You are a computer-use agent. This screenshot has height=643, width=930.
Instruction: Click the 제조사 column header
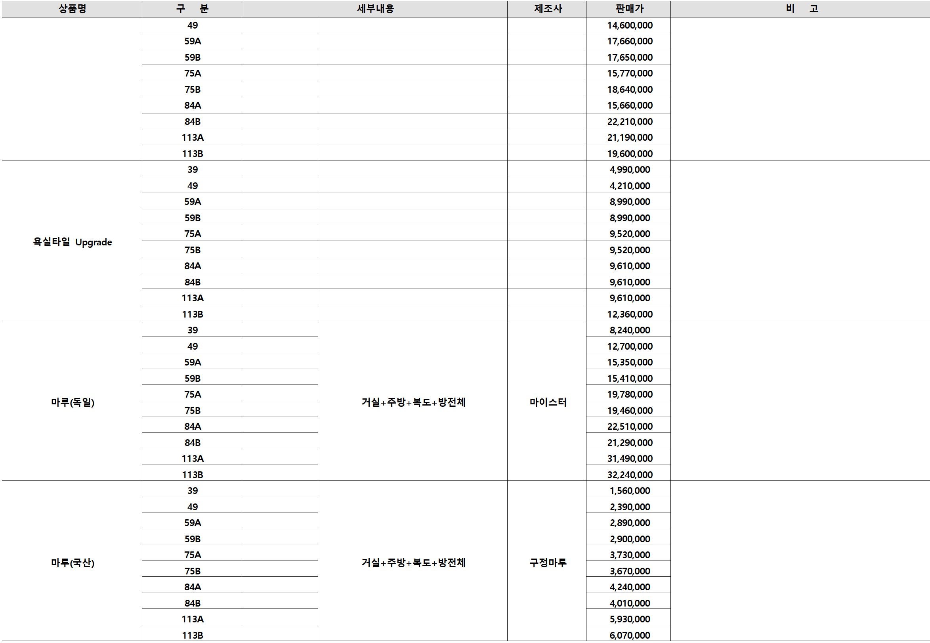(547, 8)
